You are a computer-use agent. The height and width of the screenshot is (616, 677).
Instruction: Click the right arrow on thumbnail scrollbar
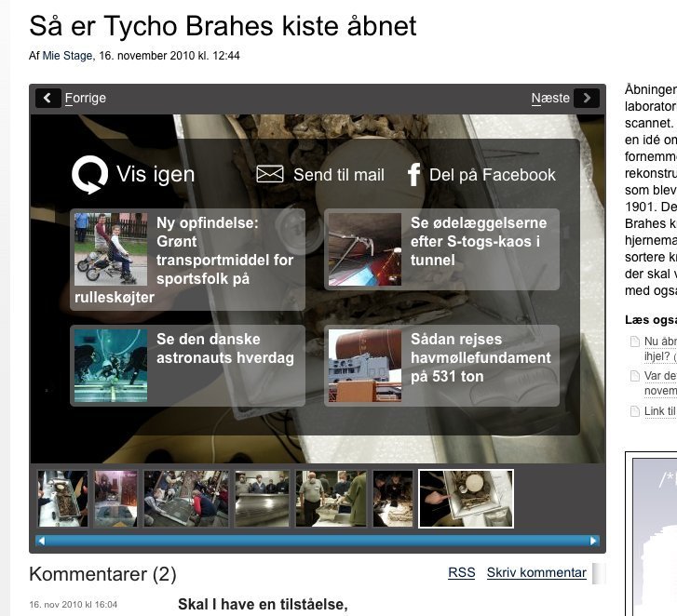pyautogui.click(x=594, y=541)
